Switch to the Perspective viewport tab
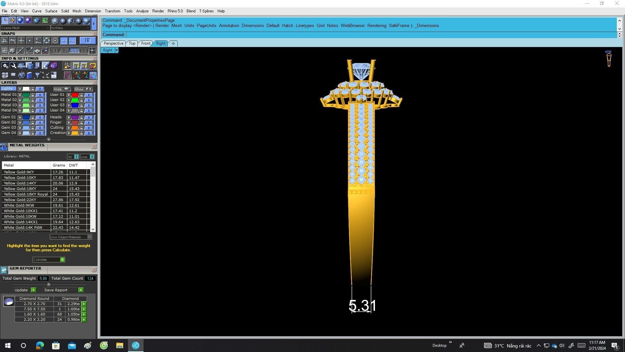 tap(113, 43)
